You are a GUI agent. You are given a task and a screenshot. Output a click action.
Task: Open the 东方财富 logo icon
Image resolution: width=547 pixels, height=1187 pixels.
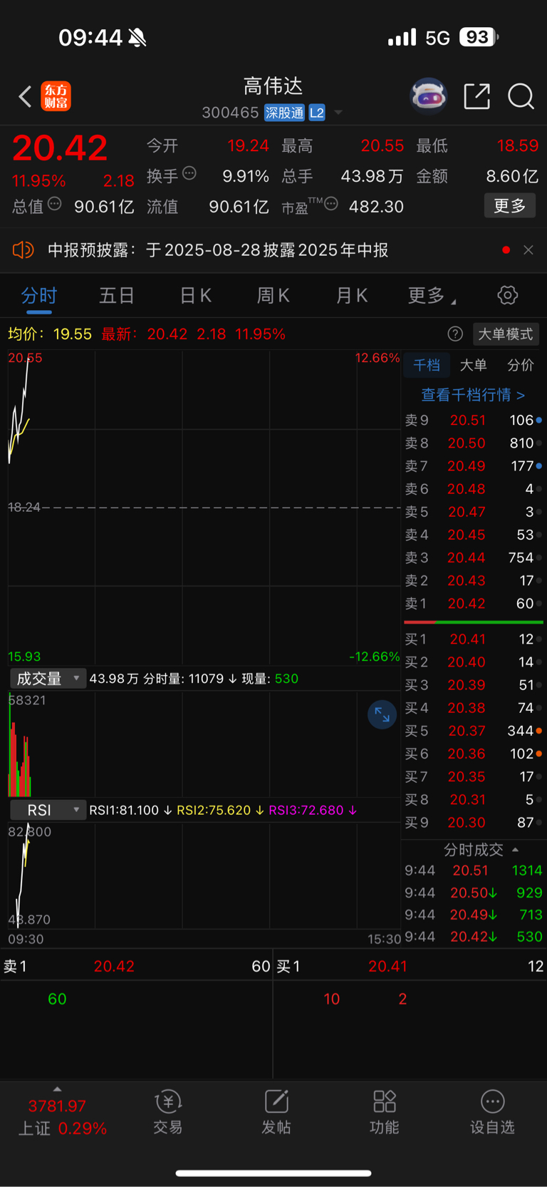pyautogui.click(x=56, y=96)
